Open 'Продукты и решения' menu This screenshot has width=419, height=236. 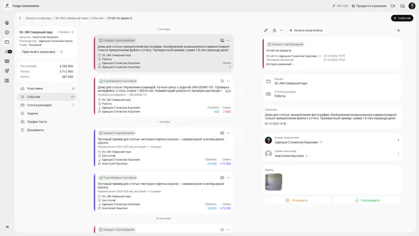tap(369, 6)
